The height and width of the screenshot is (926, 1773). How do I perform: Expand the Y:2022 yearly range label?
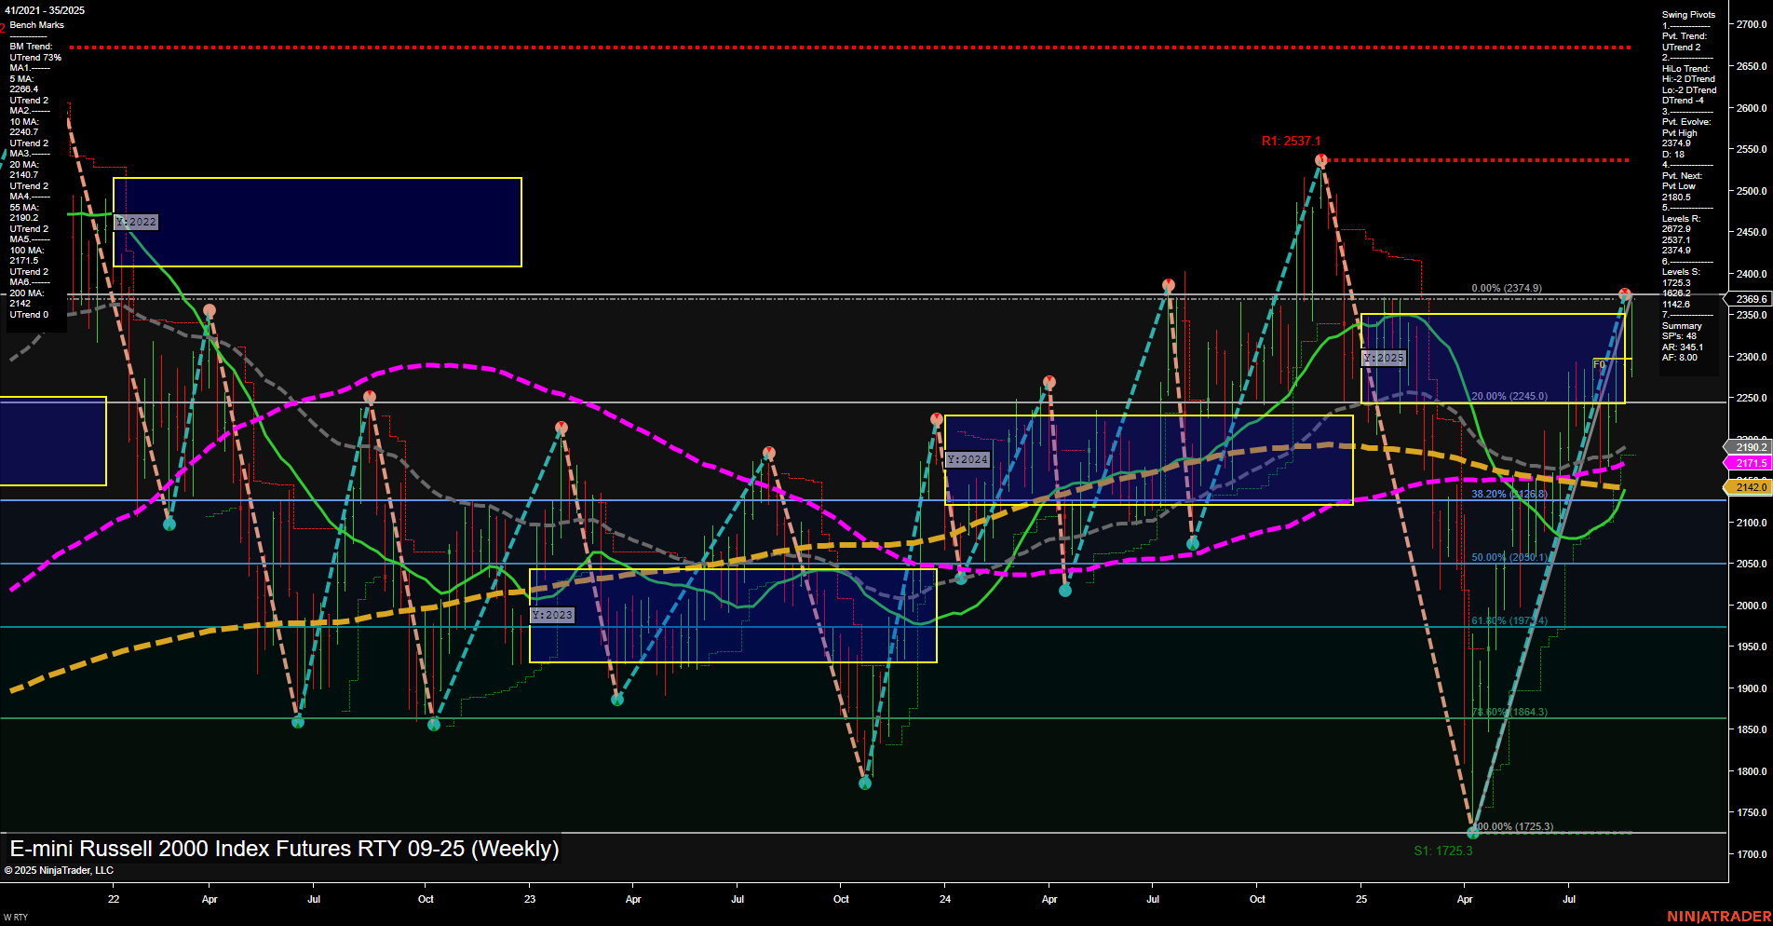pos(136,222)
